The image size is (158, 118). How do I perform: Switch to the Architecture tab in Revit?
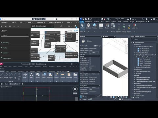[89, 22]
